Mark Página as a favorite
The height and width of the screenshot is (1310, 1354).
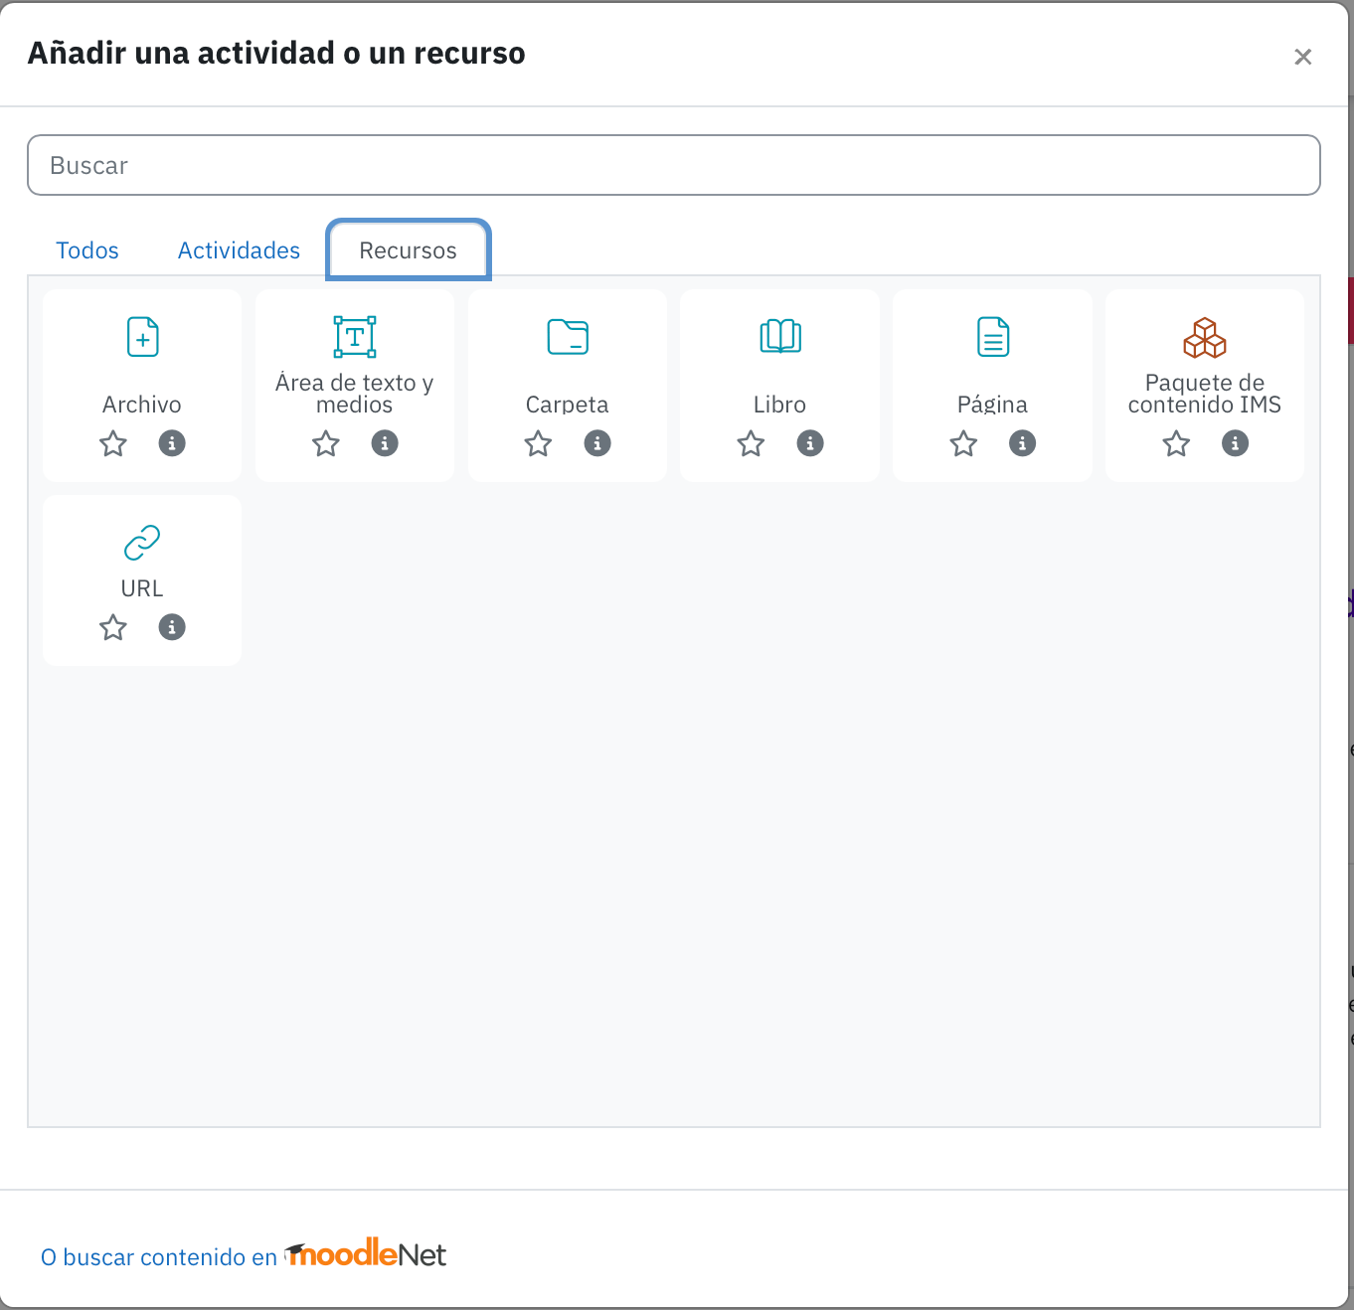[963, 443]
